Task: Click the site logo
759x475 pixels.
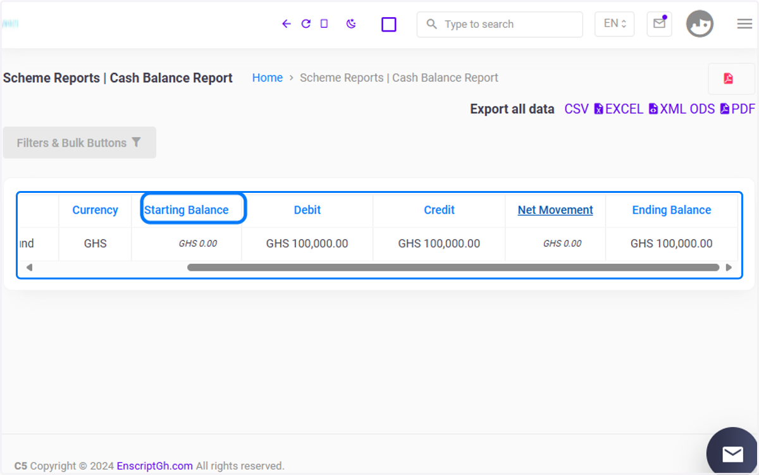Action: tap(10, 24)
